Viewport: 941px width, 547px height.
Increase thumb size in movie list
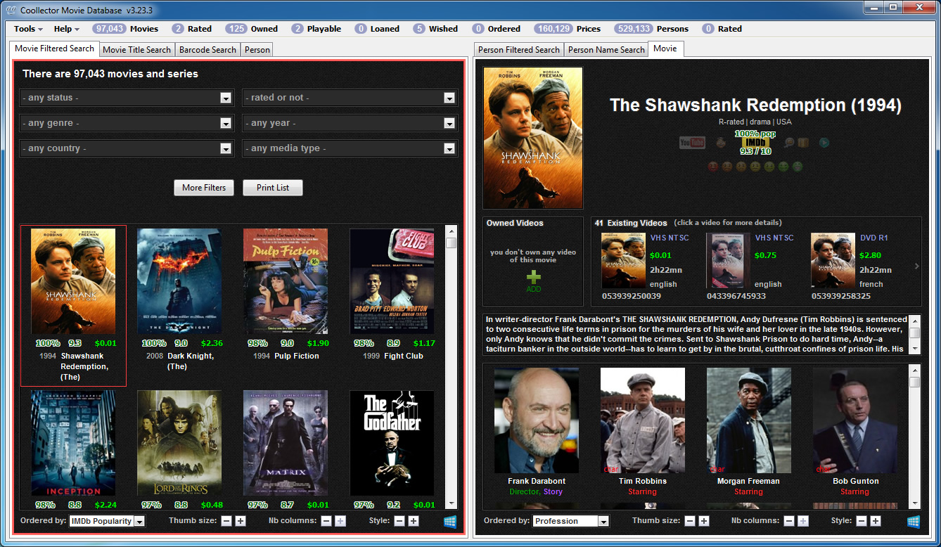point(241,521)
